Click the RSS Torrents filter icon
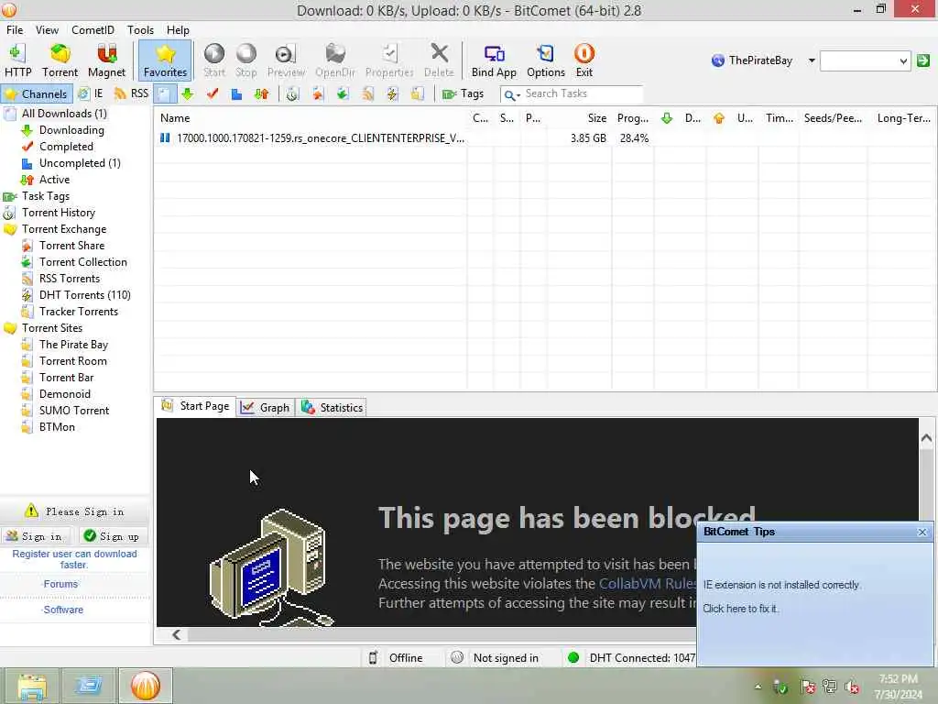The width and height of the screenshot is (938, 704). coord(367,94)
